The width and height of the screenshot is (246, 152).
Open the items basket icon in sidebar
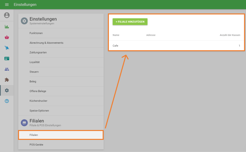click(7, 37)
